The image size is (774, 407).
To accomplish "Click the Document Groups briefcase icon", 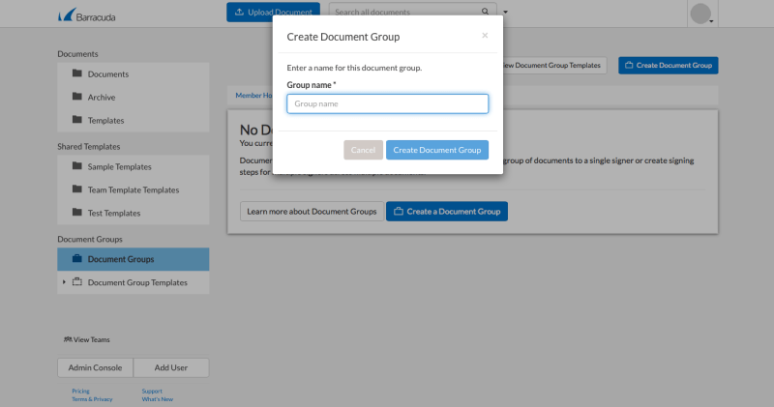I will (76, 259).
